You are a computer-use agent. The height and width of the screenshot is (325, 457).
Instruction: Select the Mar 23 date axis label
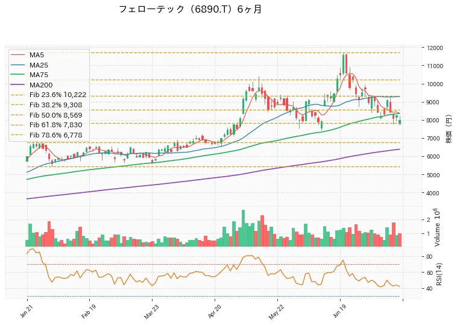151,311
